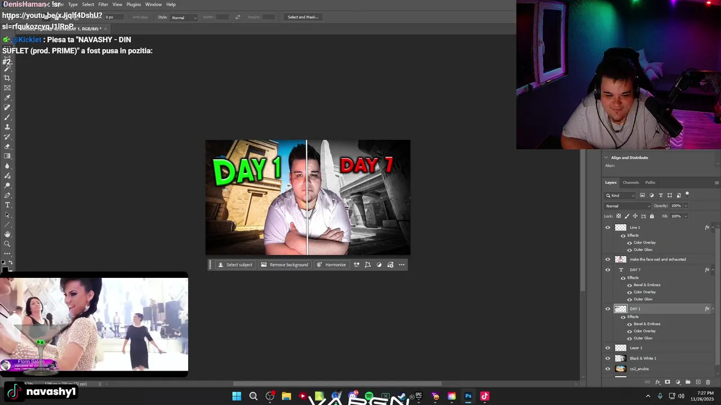The width and height of the screenshot is (721, 405).
Task: Hide the 'make the face sad and exhausted' layer
Action: [607, 259]
